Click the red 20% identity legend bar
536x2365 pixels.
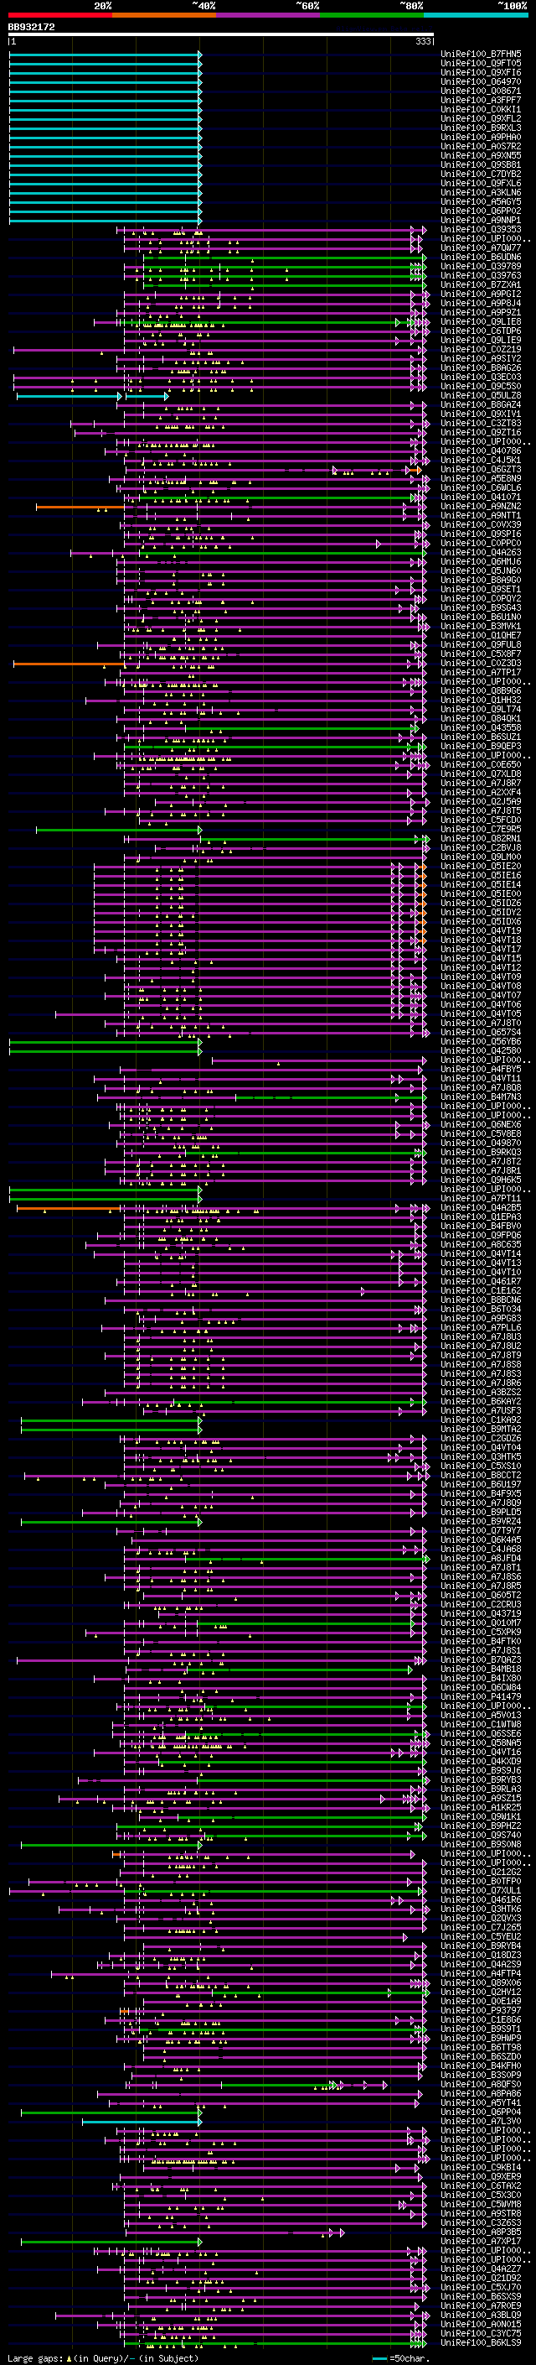click(59, 15)
